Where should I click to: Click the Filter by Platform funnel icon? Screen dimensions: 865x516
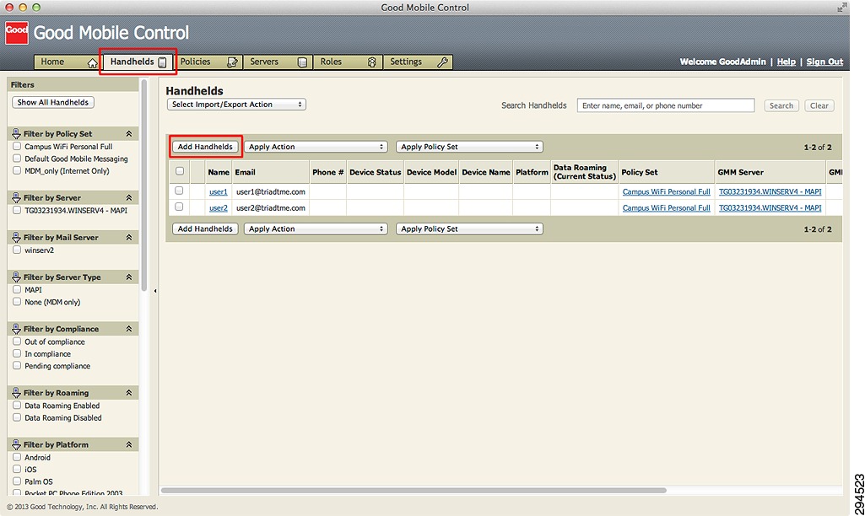click(x=16, y=445)
